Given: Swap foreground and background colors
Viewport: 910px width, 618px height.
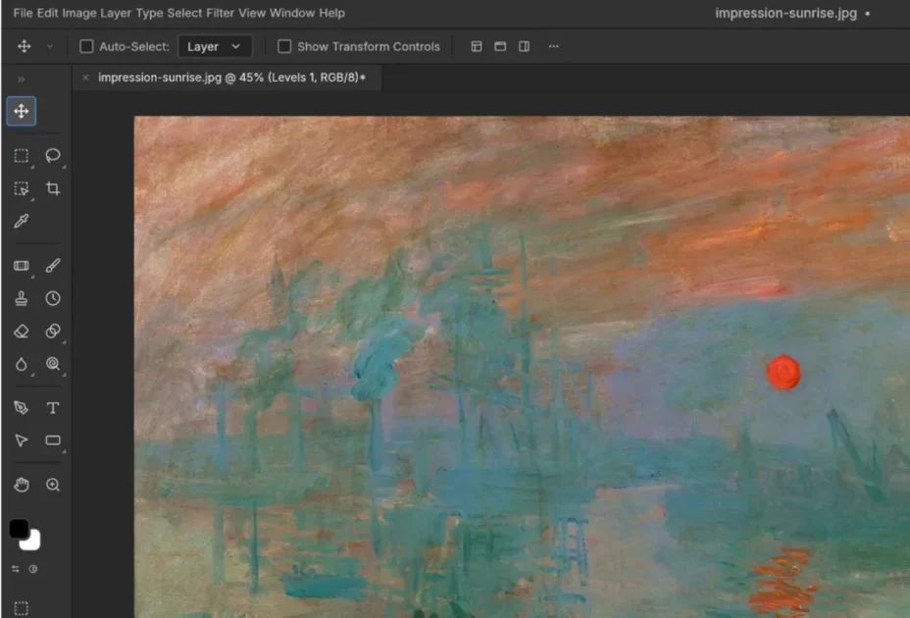Looking at the screenshot, I should [16, 569].
